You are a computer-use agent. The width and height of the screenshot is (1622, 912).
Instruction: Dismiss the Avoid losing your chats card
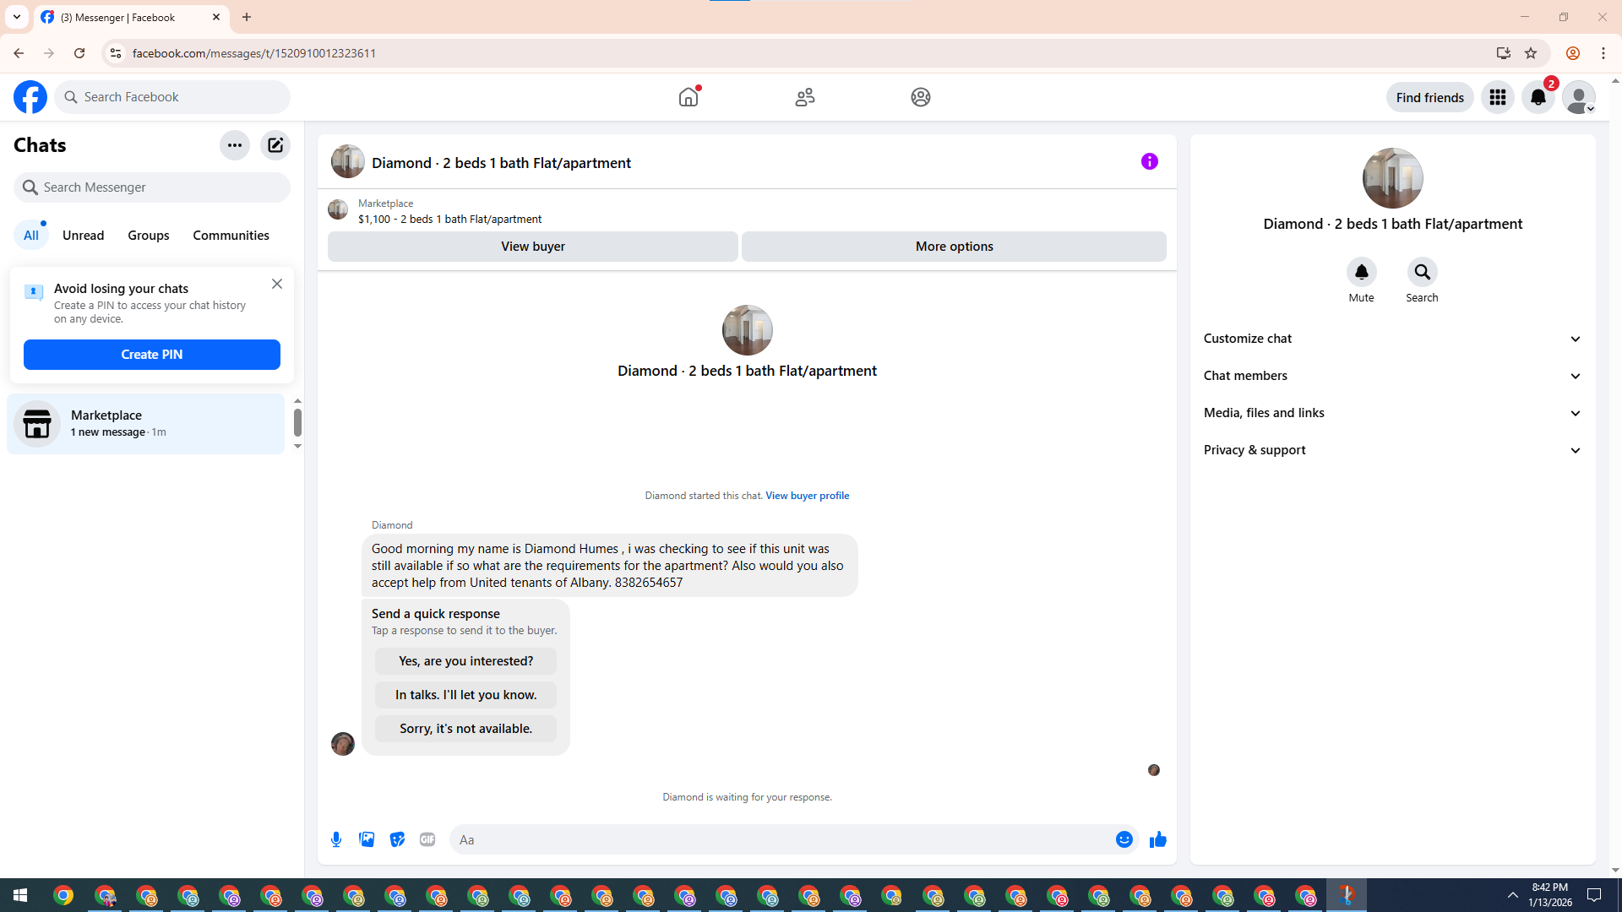pos(277,284)
